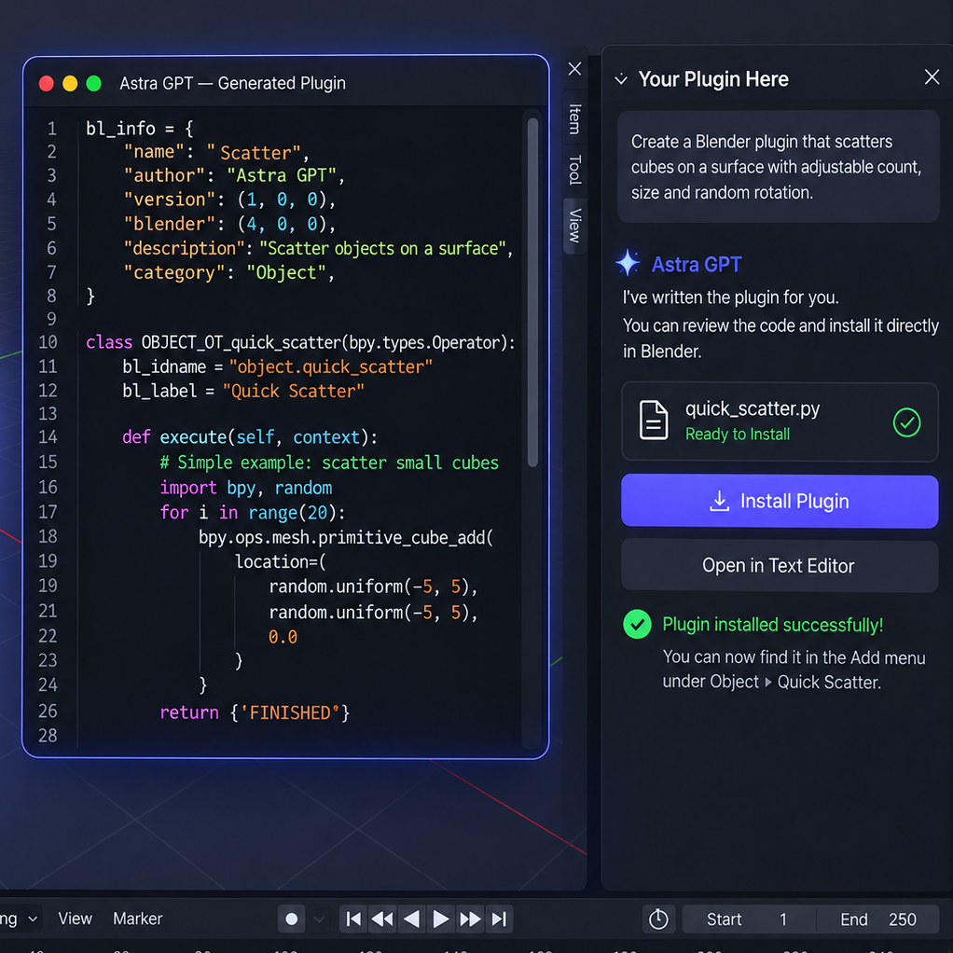Click the "category": "Object" line

pos(229,272)
